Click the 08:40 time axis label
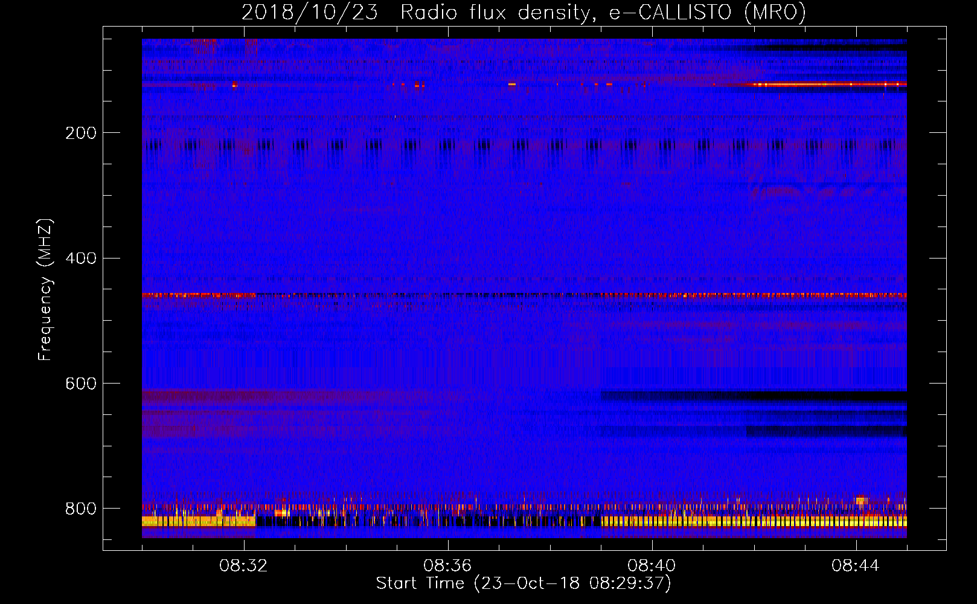Screen dimensions: 977x604 tap(652, 566)
